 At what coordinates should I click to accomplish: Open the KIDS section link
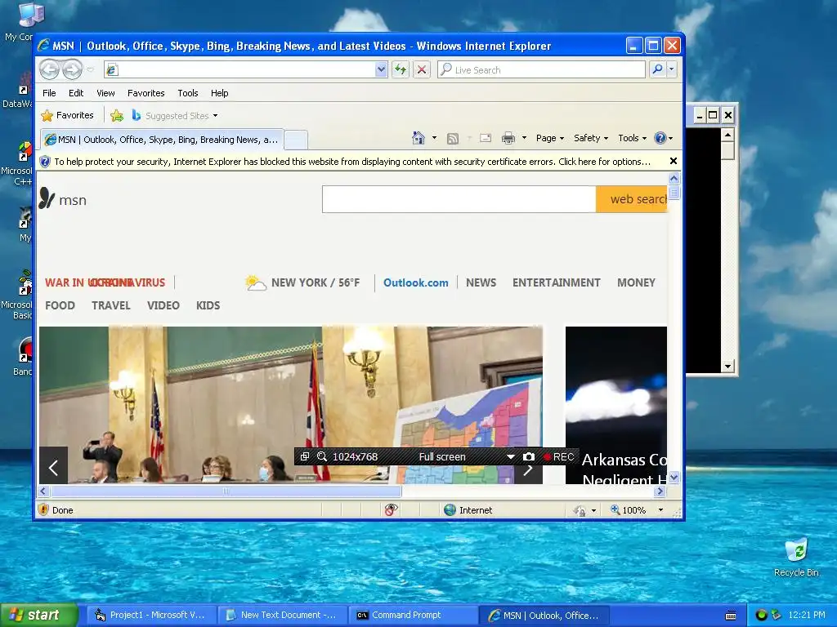click(x=208, y=305)
